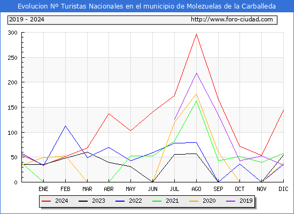Click the 200 value on the y-axis

pyautogui.click(x=13, y=82)
